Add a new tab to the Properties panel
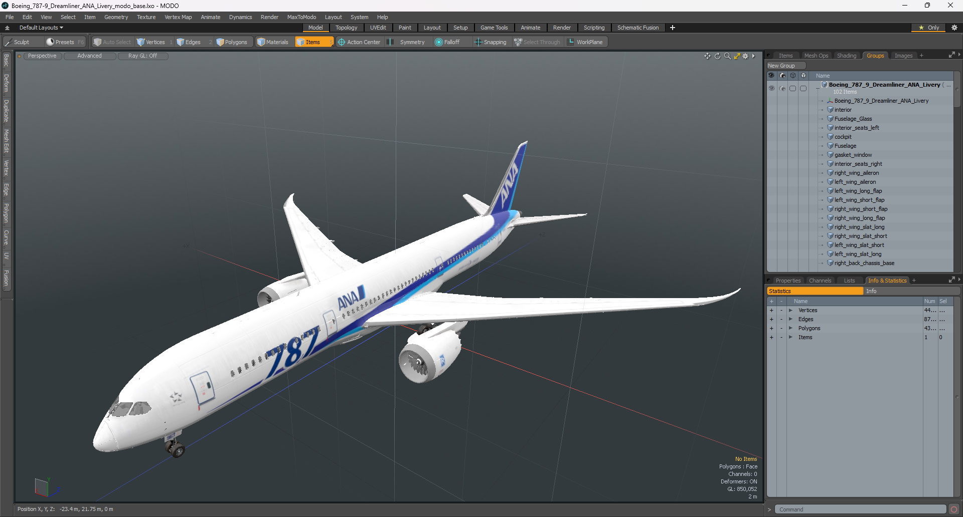 (x=914, y=281)
